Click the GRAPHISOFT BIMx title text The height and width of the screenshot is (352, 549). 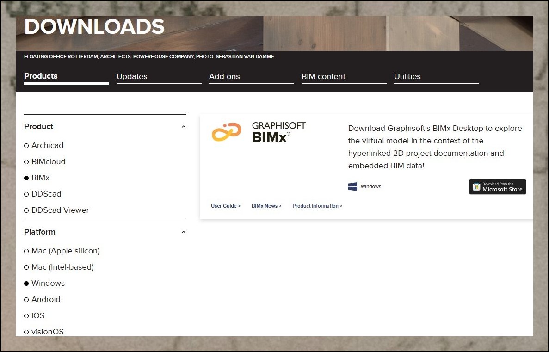pos(279,132)
